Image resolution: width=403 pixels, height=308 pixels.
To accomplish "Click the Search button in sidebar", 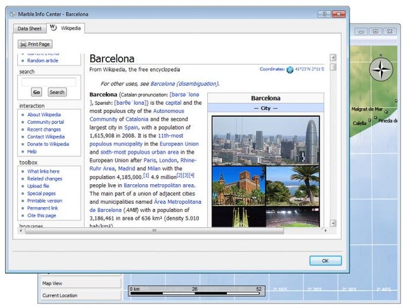I will click(x=57, y=92).
